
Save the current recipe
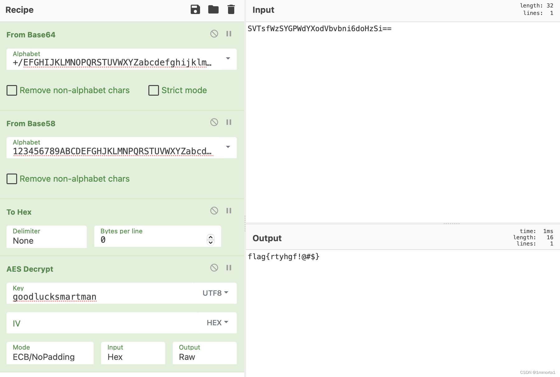[195, 10]
